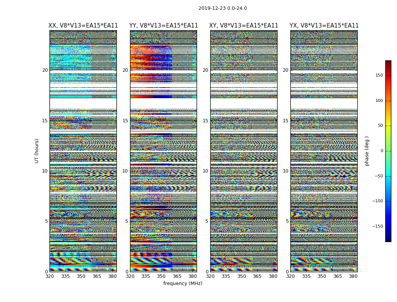Click the "5" hour tick of XX panel

coord(47,221)
